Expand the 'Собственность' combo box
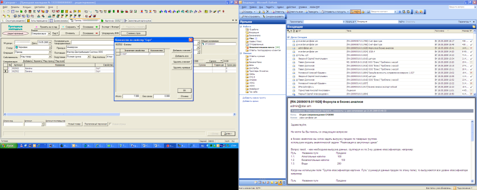 pos(50,56)
